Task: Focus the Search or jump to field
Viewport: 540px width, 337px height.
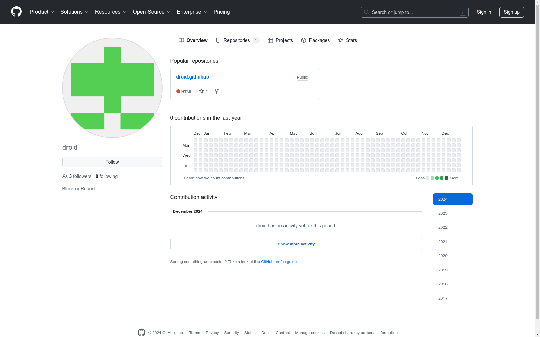Action: 415,12
